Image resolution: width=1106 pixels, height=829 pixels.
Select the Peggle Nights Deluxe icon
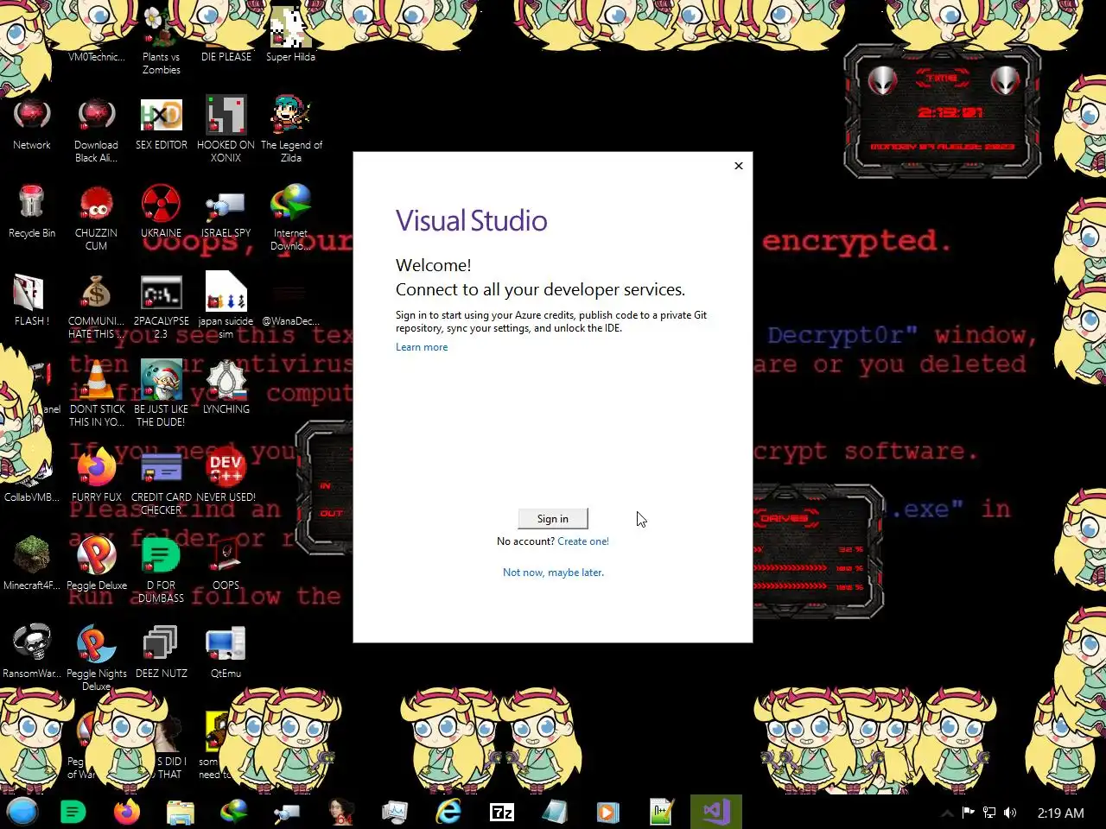97,658
